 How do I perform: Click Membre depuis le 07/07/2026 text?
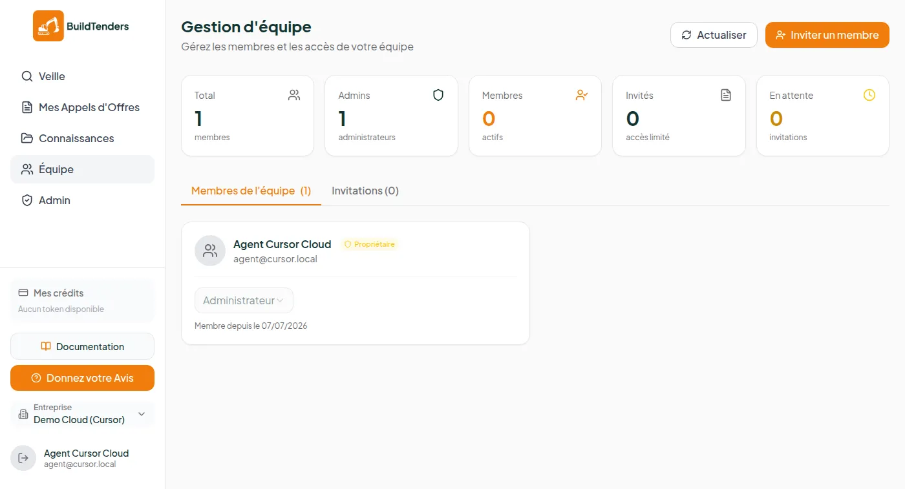(251, 326)
